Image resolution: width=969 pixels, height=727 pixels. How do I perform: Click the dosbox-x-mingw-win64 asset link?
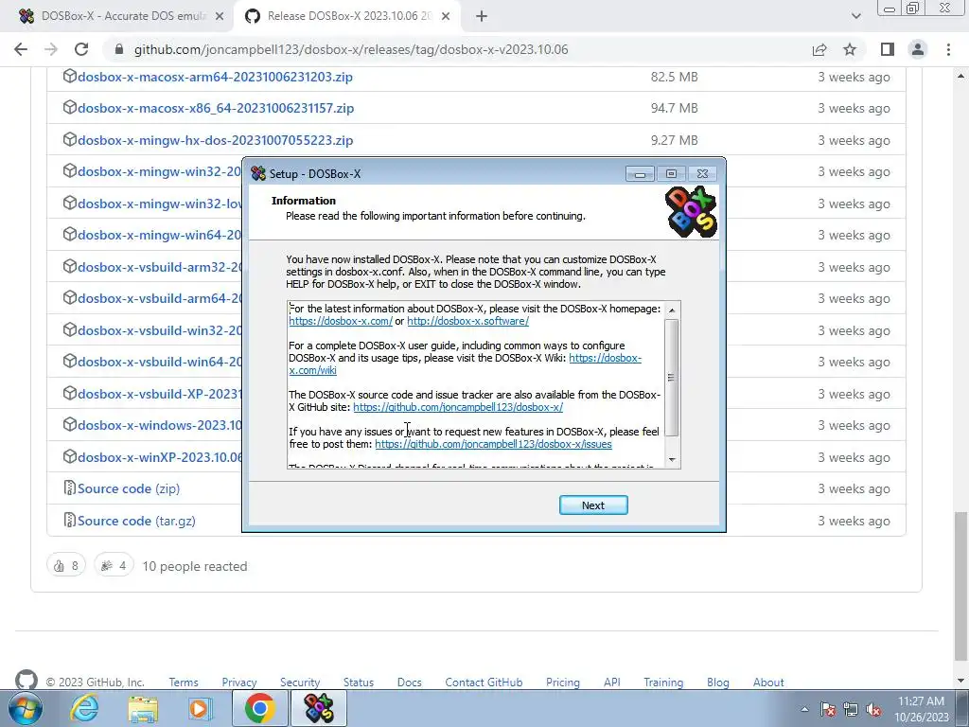click(x=159, y=235)
